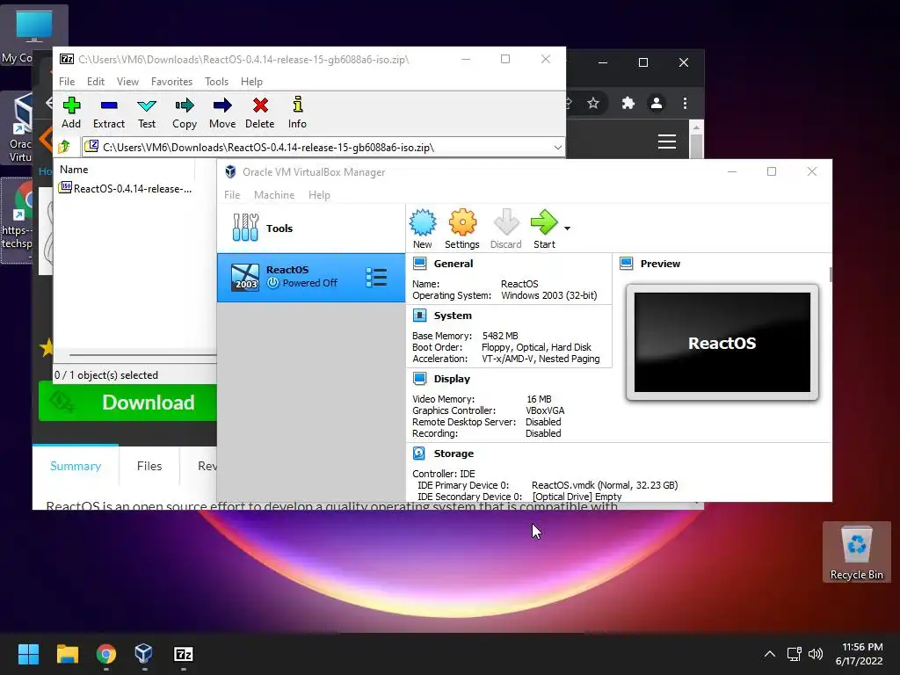Screen dimensions: 900x675
Task: Click the ReactOS preview thumbnail
Action: tap(722, 343)
